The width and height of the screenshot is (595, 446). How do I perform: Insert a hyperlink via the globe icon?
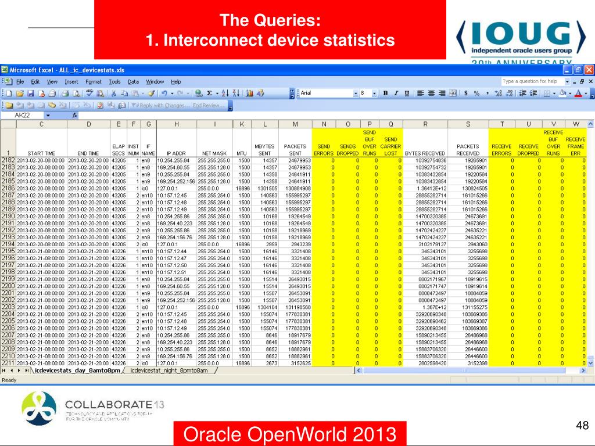(x=199, y=93)
